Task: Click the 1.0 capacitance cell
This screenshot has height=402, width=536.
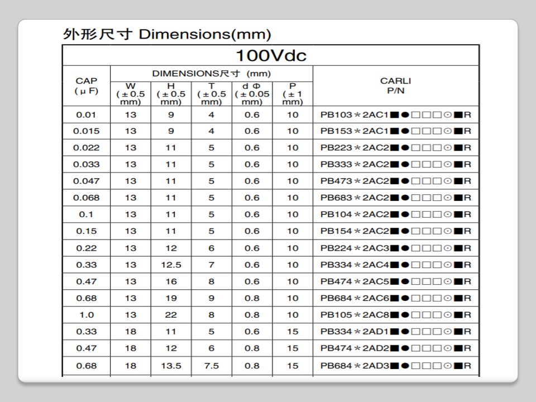Action: click(x=87, y=315)
